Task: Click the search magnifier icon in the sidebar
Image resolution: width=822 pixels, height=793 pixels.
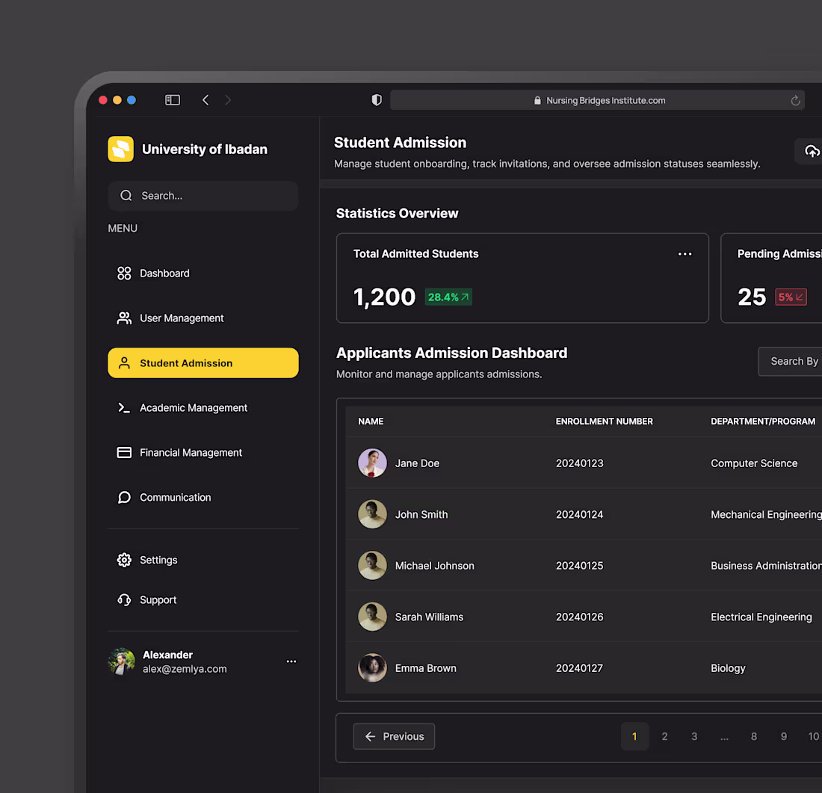Action: click(x=126, y=195)
